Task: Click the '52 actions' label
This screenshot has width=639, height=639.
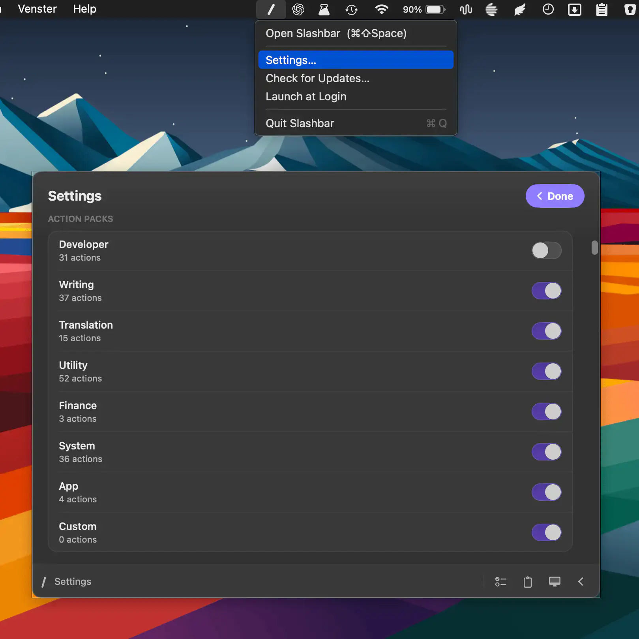Action: click(81, 378)
